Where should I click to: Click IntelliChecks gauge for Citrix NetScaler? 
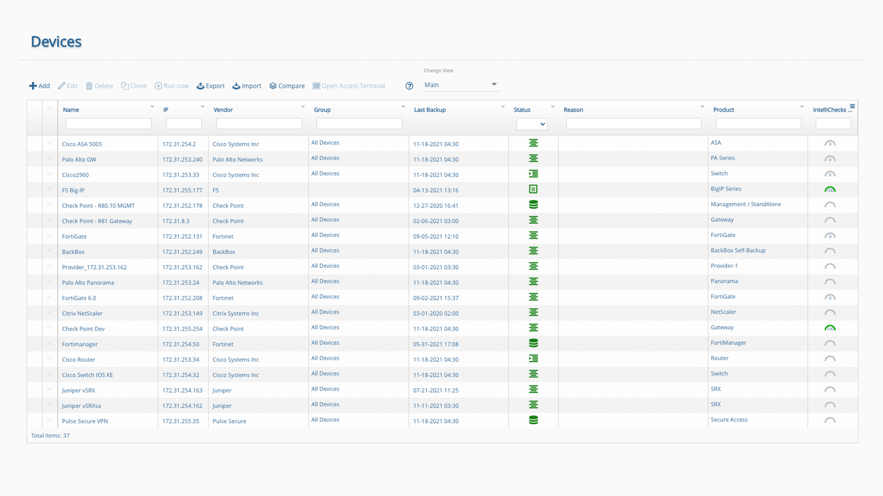(830, 313)
